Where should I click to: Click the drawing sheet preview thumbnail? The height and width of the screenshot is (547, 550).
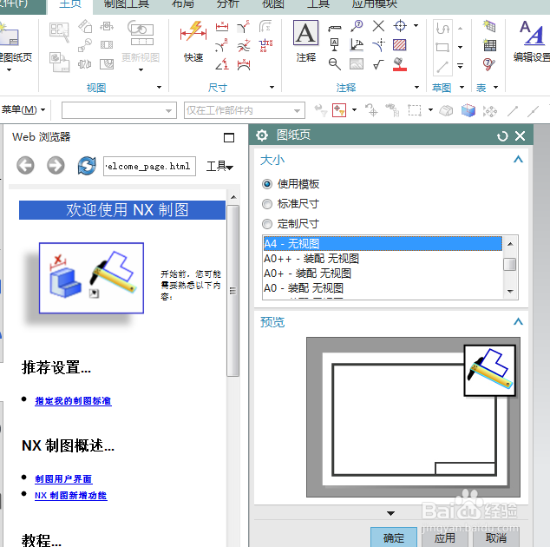click(x=413, y=417)
